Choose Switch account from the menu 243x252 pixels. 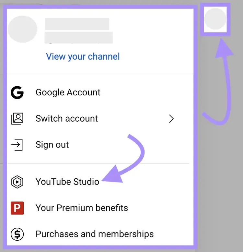point(100,119)
